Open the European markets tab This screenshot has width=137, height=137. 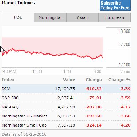click(x=115, y=17)
